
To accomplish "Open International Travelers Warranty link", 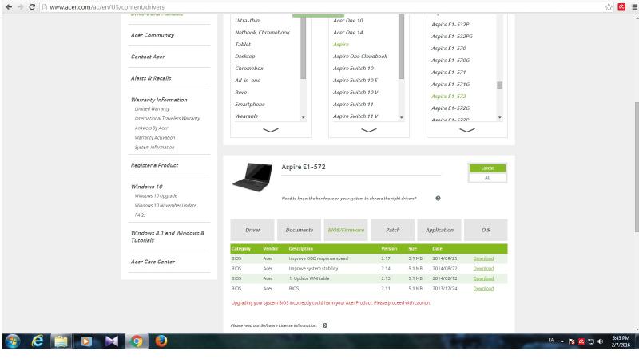I will pos(167,118).
